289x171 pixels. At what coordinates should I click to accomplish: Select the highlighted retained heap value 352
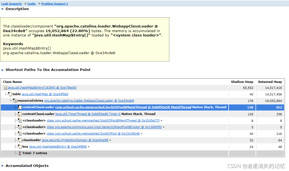pyautogui.click(x=279, y=107)
